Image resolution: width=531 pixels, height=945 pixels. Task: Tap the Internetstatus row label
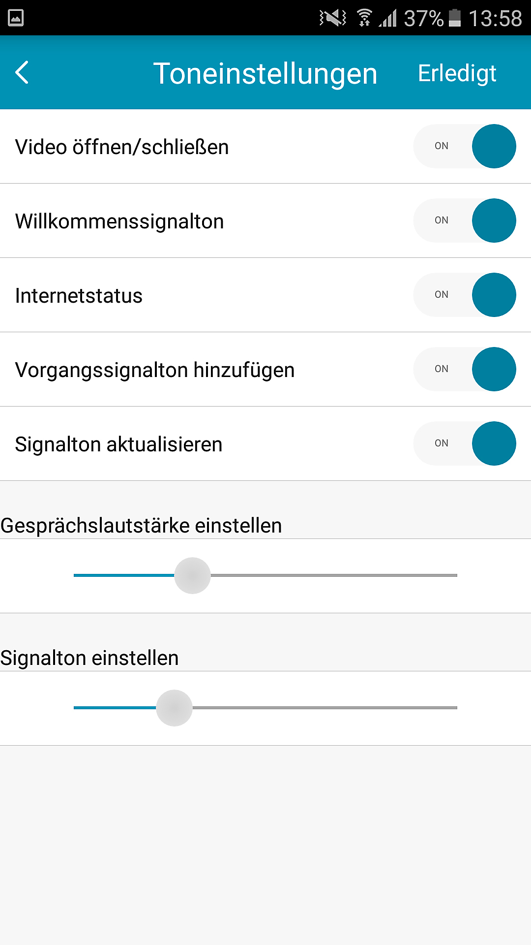pos(79,296)
